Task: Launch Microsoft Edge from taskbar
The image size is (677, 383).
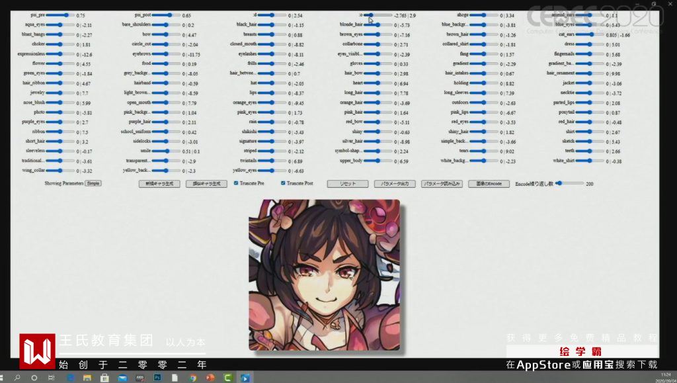Action: tap(70, 378)
